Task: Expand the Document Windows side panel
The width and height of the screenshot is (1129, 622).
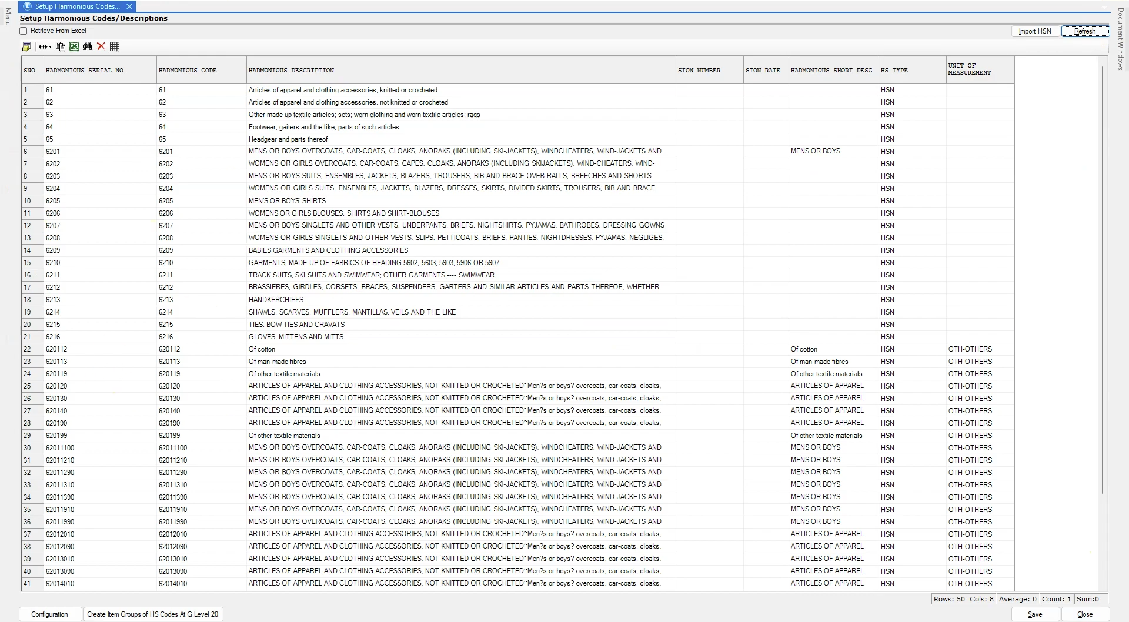Action: (1121, 39)
